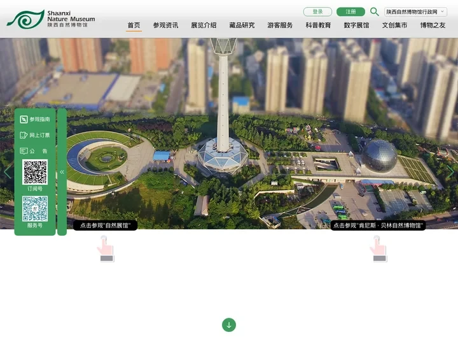Open the 参观资讯 menu
The image size is (458, 344).
(x=165, y=25)
